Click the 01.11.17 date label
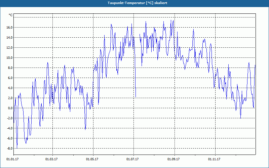Screen dimensions: 269x168 tap(214, 159)
